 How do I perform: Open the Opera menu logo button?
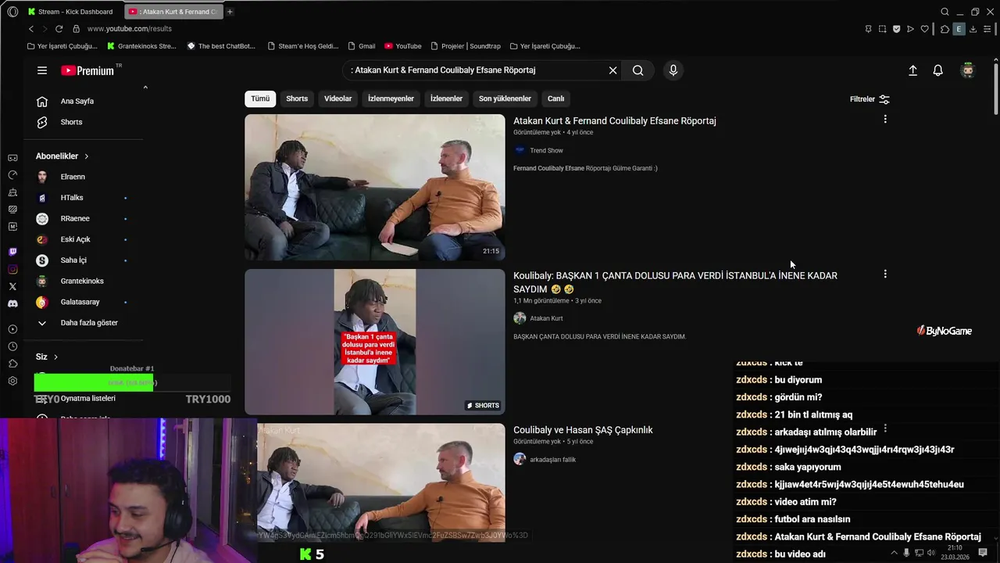pyautogui.click(x=12, y=12)
